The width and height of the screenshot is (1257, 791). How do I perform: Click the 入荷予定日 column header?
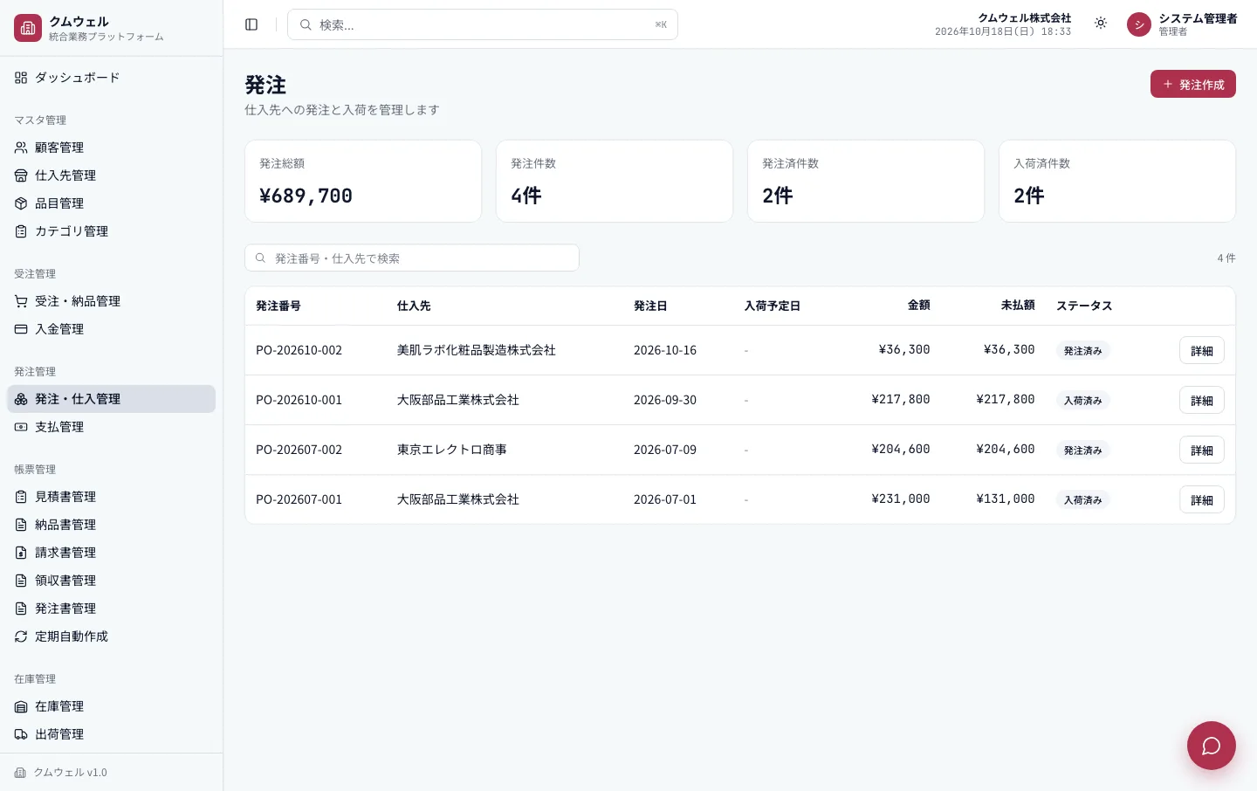click(x=773, y=306)
